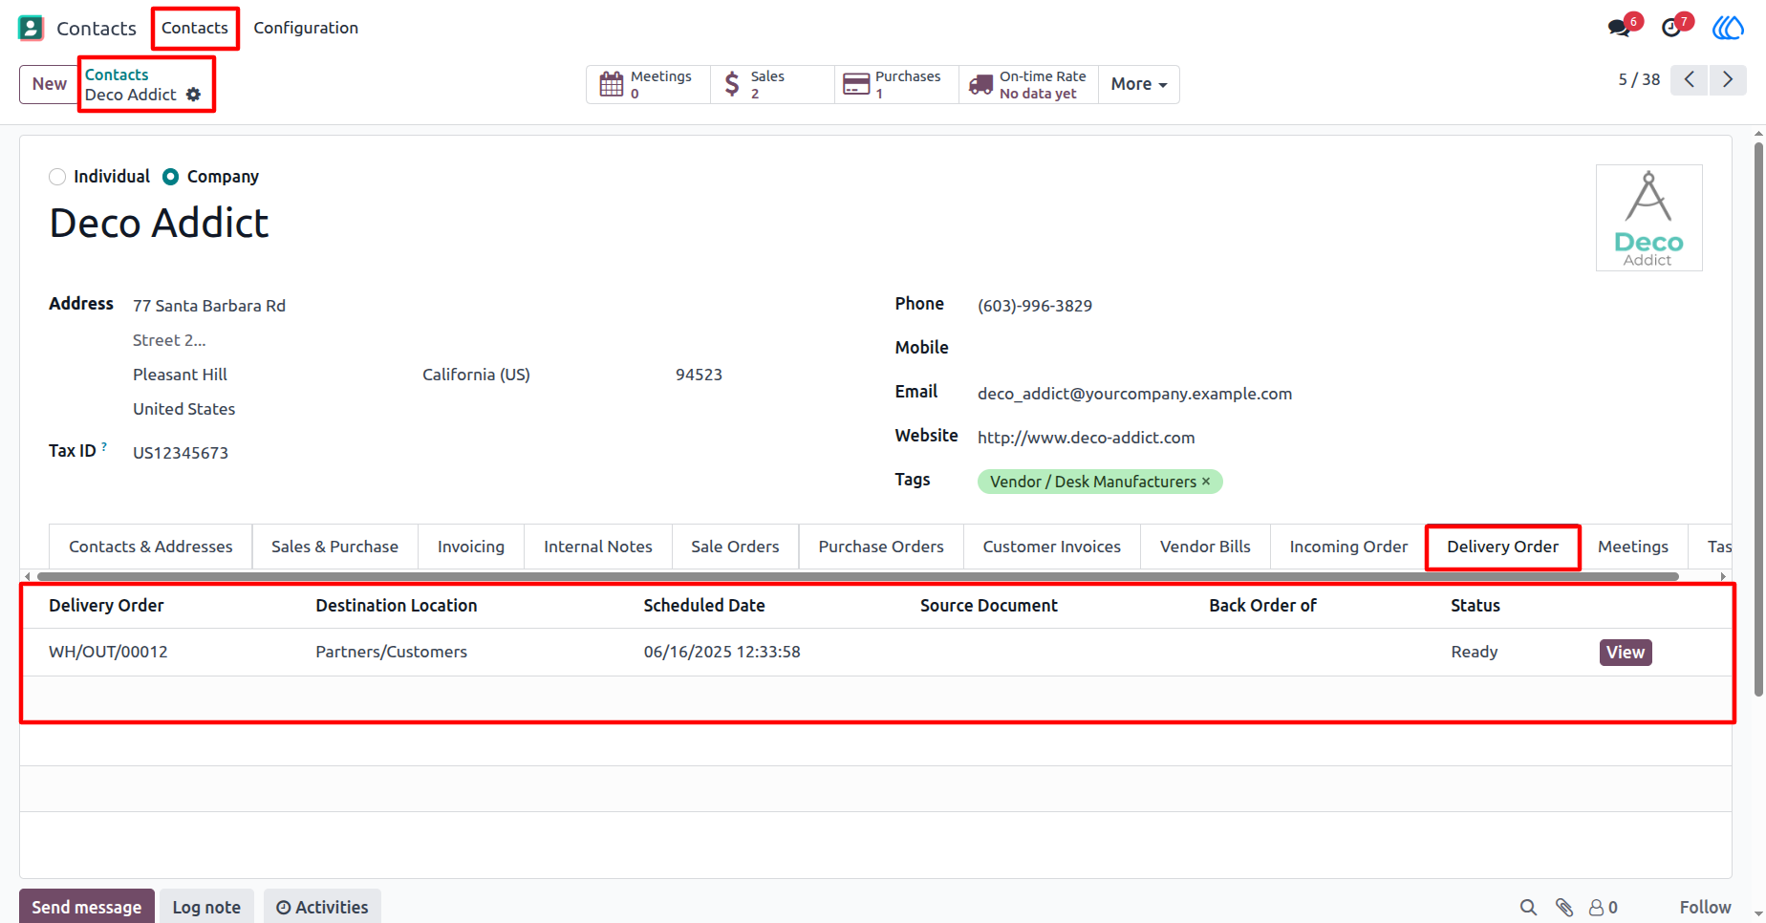Go to next contact record arrow
The width and height of the screenshot is (1766, 923).
(1728, 79)
